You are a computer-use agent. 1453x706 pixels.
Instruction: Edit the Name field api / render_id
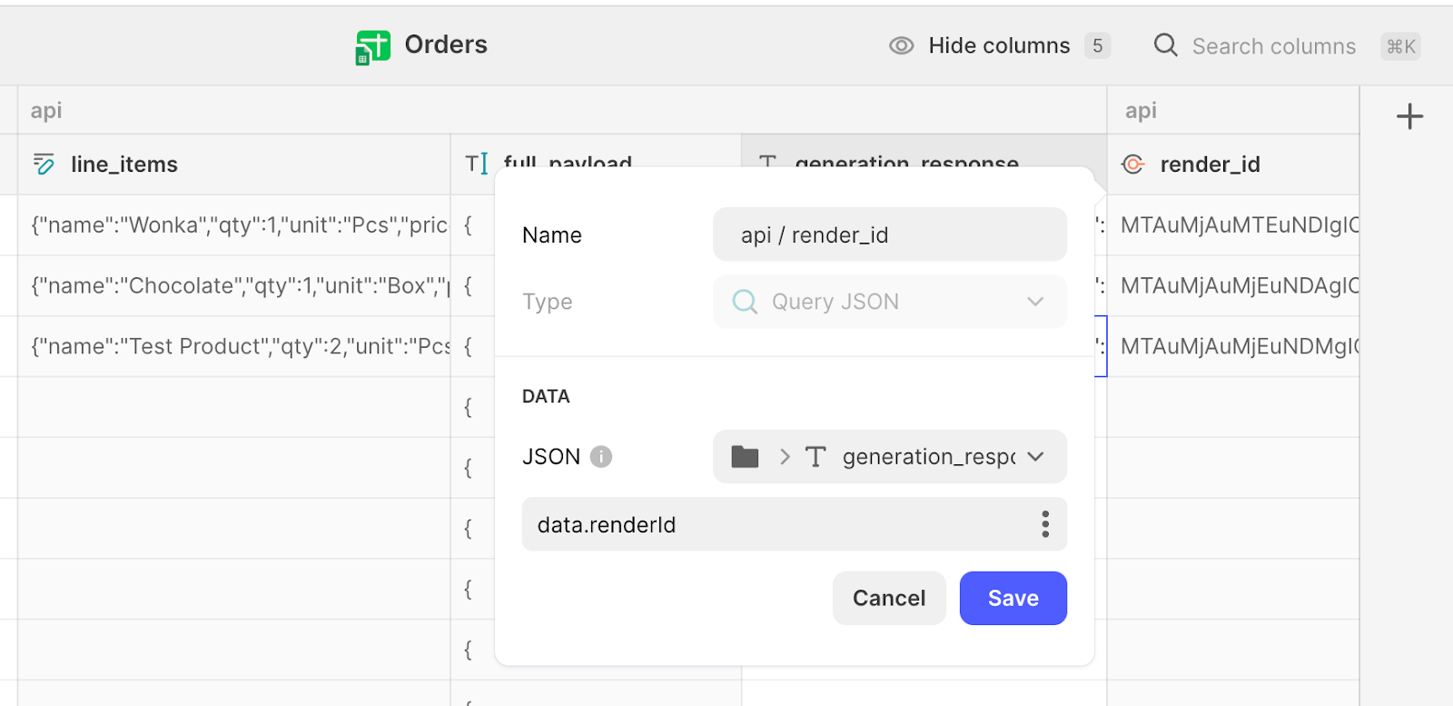pos(890,234)
